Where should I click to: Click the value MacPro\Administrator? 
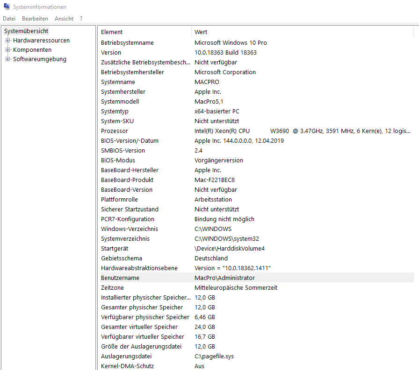coord(225,278)
